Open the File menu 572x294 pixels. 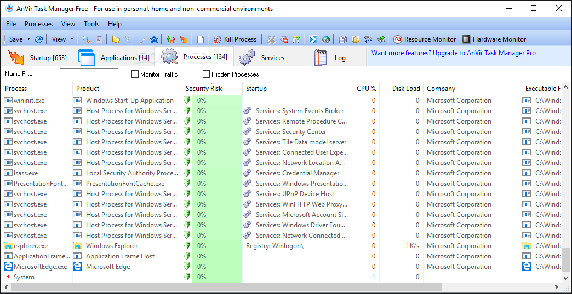coord(11,24)
